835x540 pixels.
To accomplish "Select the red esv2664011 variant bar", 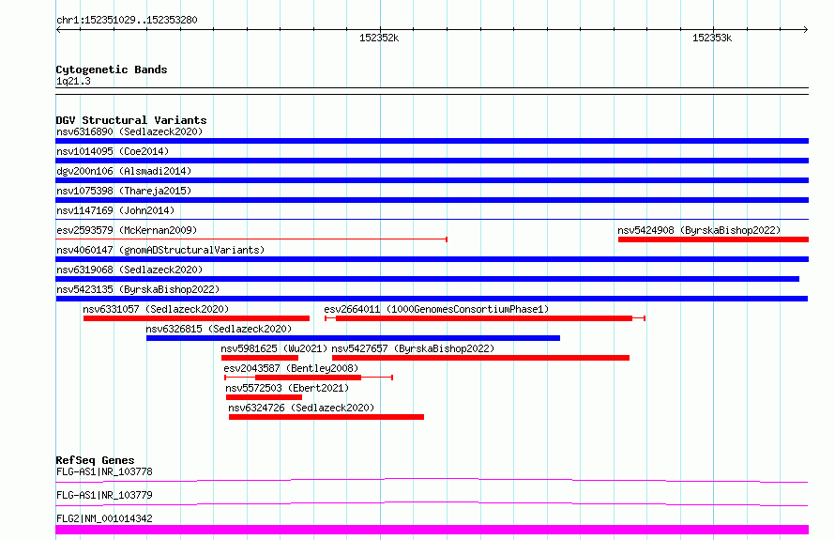I will point(484,318).
